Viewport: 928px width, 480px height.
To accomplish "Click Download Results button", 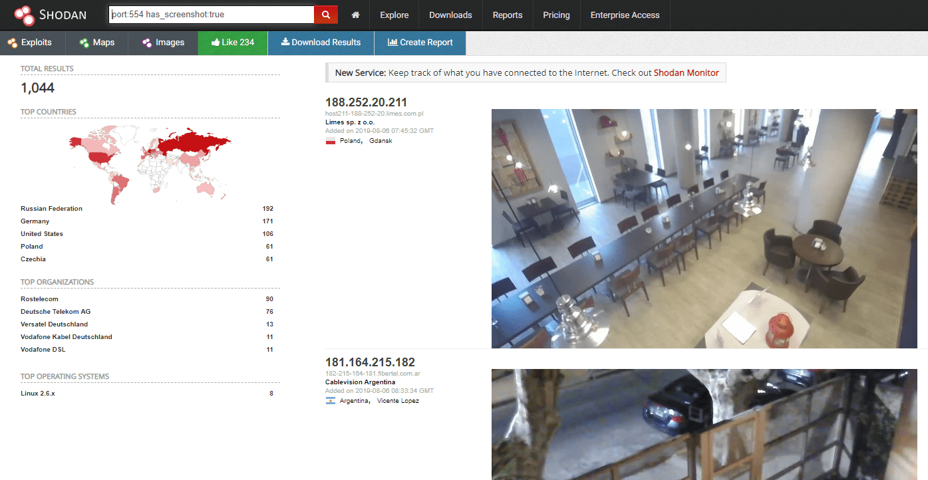I will click(321, 43).
